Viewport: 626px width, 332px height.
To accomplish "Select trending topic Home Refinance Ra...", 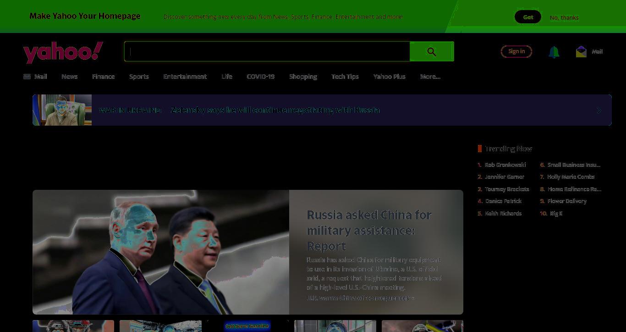I will click(574, 189).
